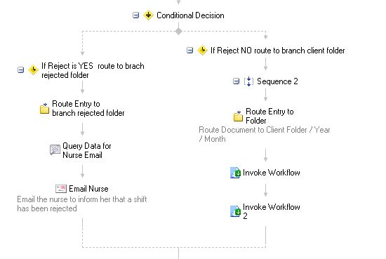The image size is (386, 259).
Task: Click the branch split diamond connector
Action: tap(179, 32)
